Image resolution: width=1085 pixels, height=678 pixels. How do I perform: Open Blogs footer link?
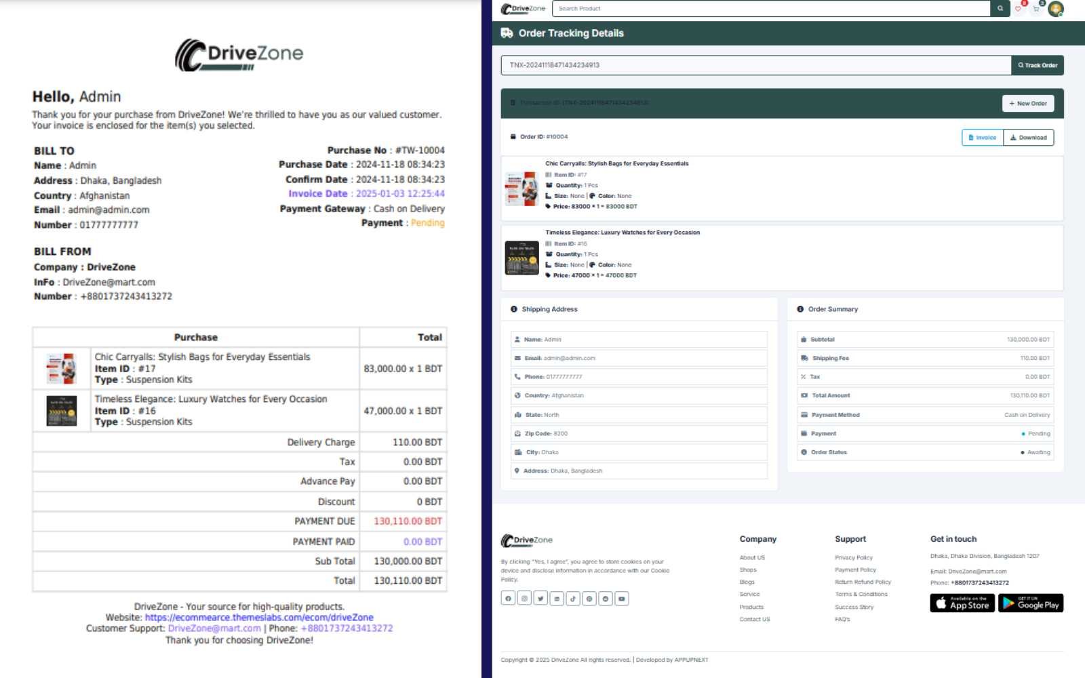pyautogui.click(x=747, y=582)
